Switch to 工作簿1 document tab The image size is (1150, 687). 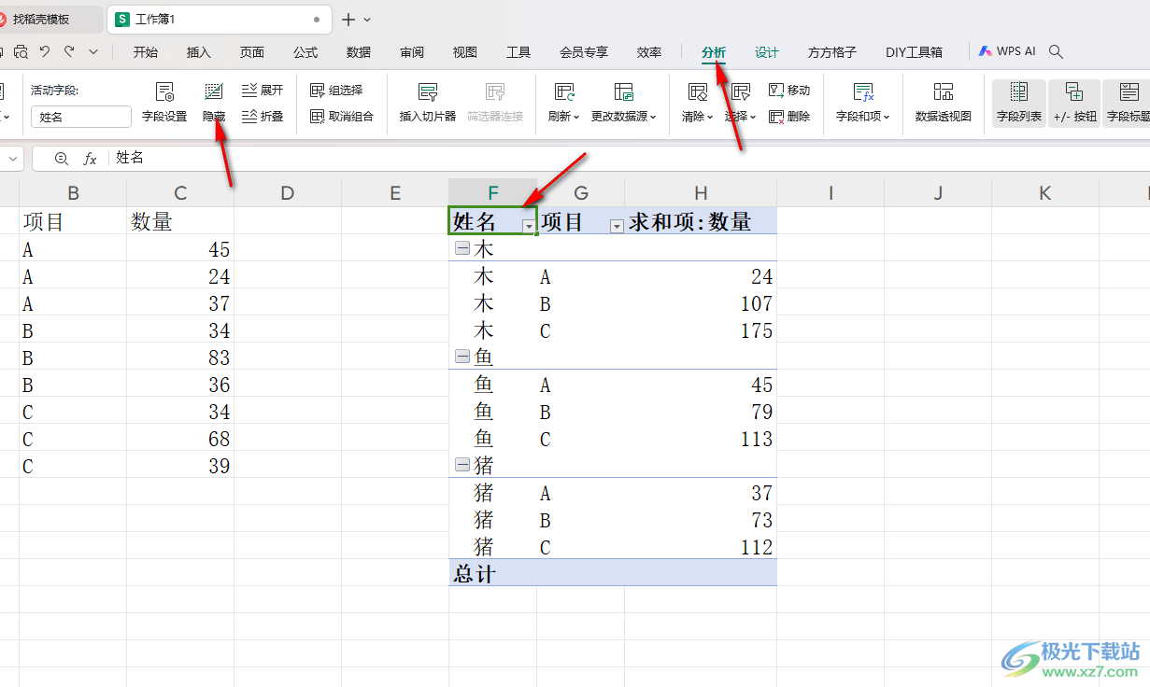click(x=219, y=19)
